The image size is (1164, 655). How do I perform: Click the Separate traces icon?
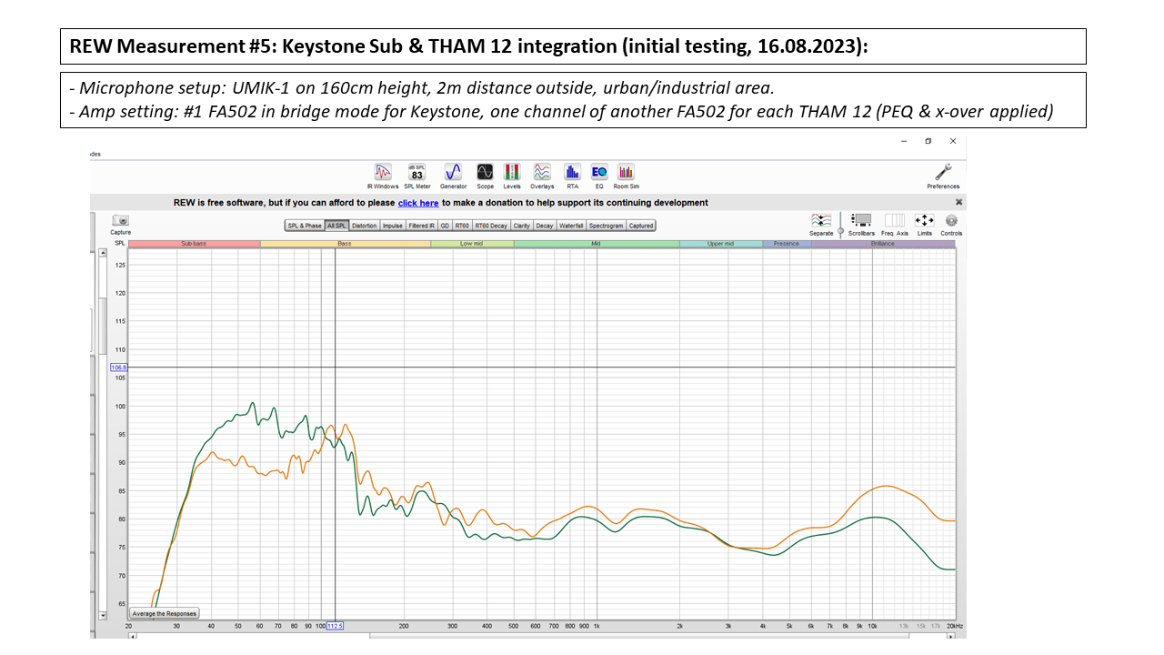click(x=821, y=225)
